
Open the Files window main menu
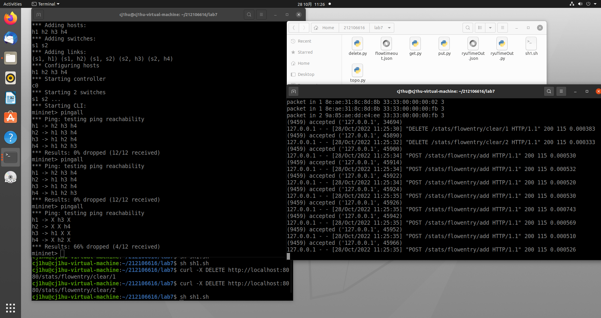point(503,28)
